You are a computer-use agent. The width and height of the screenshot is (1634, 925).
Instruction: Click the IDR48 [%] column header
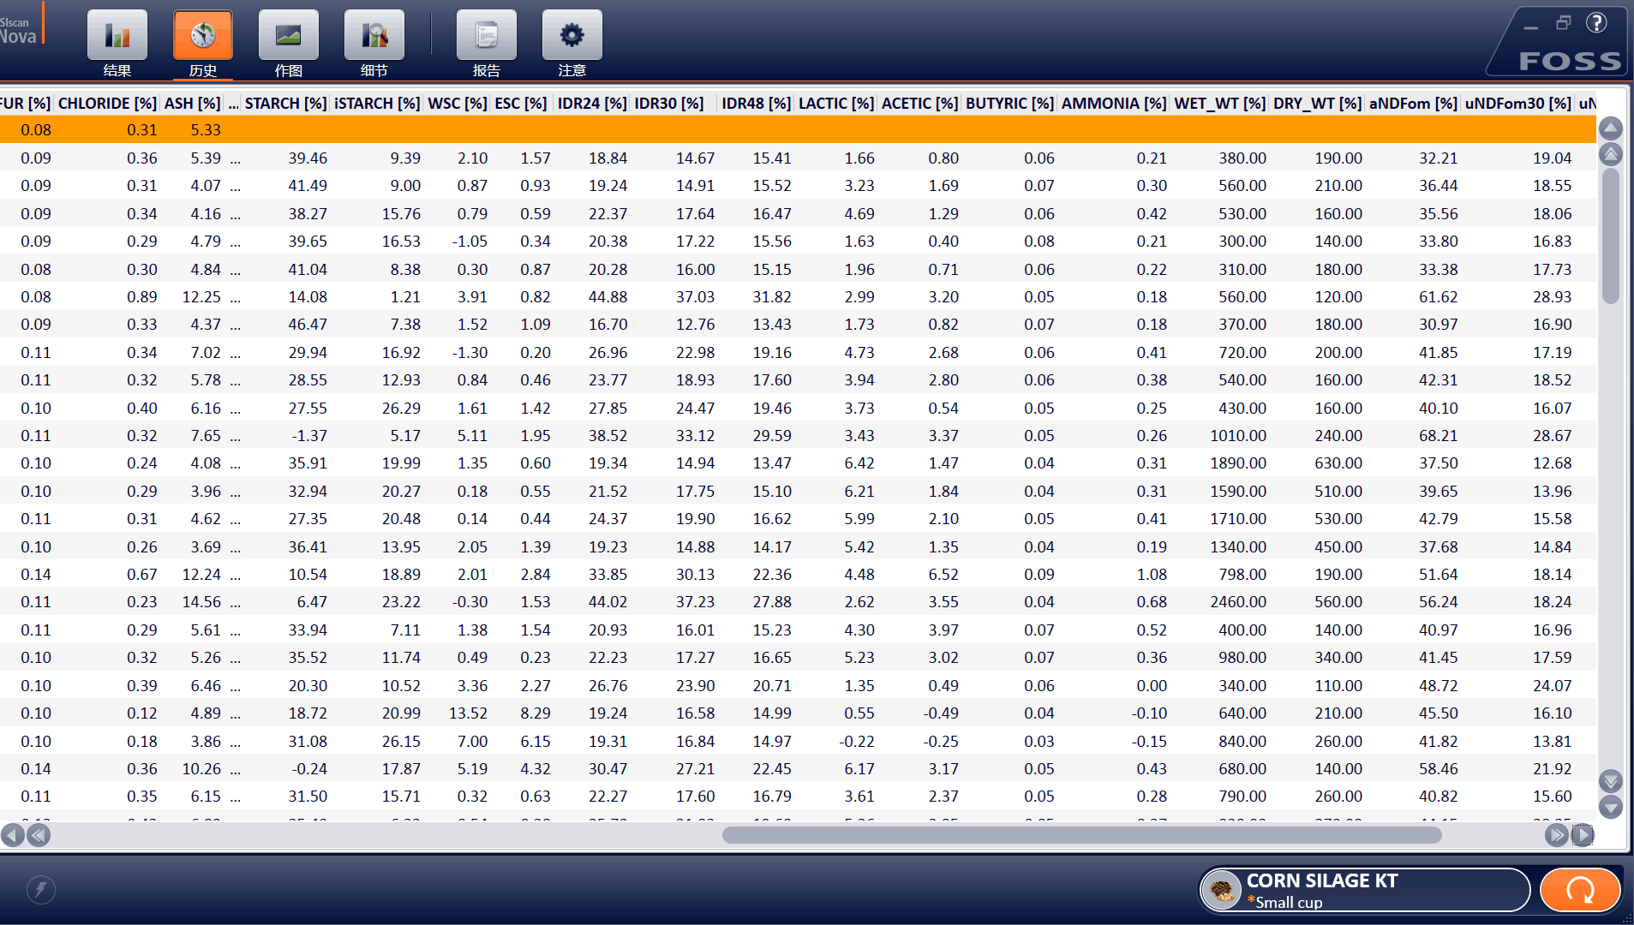pos(757,103)
